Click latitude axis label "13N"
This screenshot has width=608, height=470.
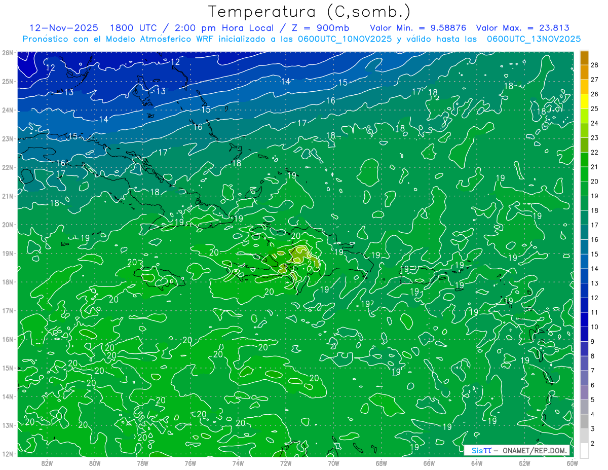pyautogui.click(x=8, y=425)
